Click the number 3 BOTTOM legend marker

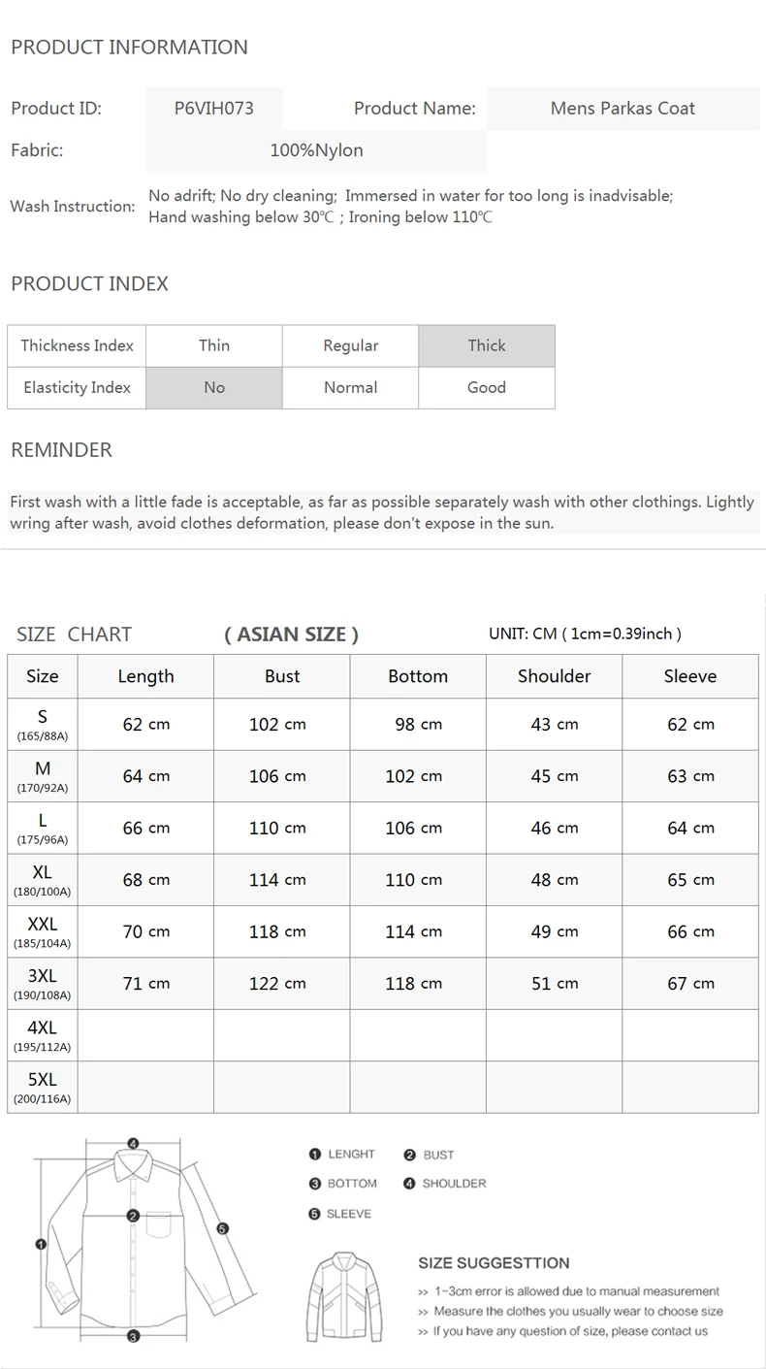[314, 1184]
